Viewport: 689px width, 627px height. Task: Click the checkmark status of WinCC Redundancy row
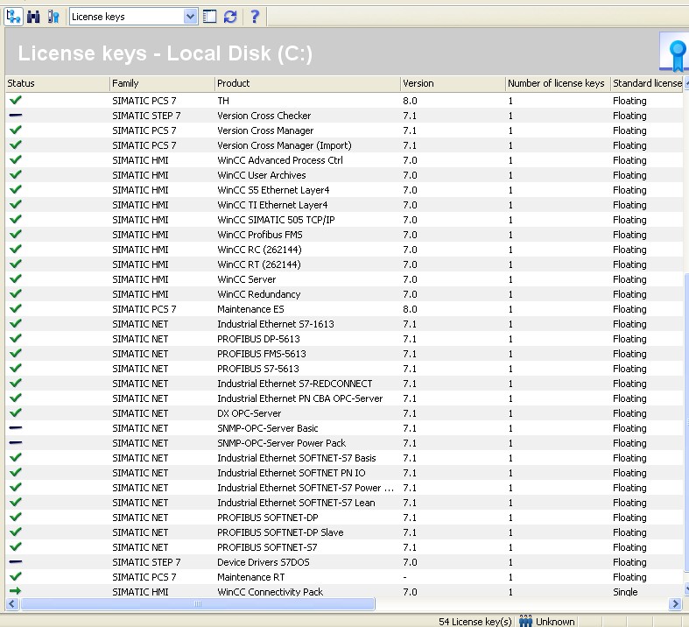click(16, 293)
